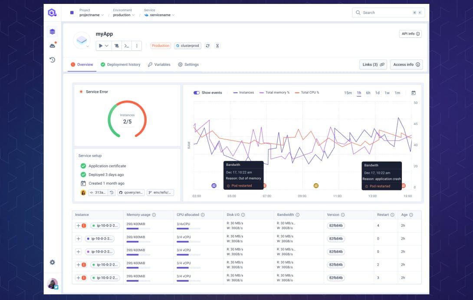This screenshot has width=473, height=300.
Task: Open the production environment dropdown
Action: point(123,15)
